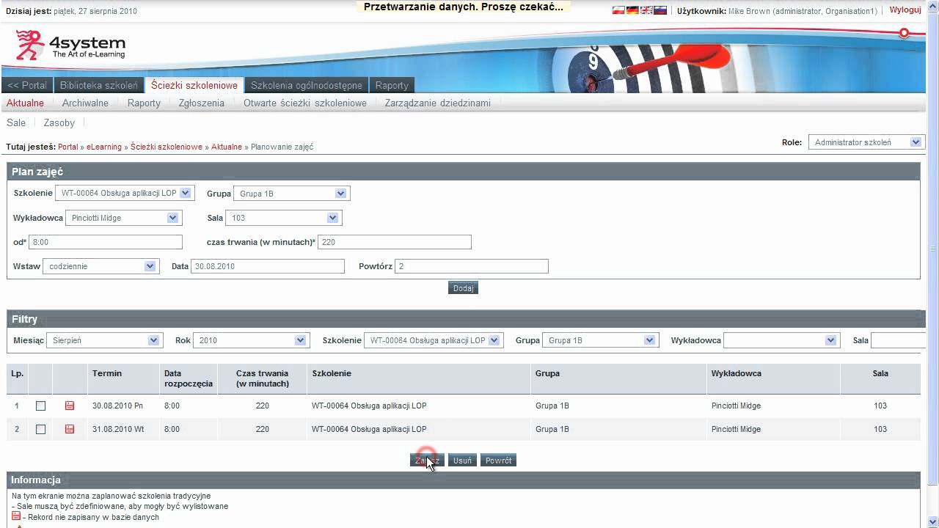Follow Ścieżki szkoleniowe breadcrumb link
This screenshot has width=939, height=528.
(x=167, y=147)
